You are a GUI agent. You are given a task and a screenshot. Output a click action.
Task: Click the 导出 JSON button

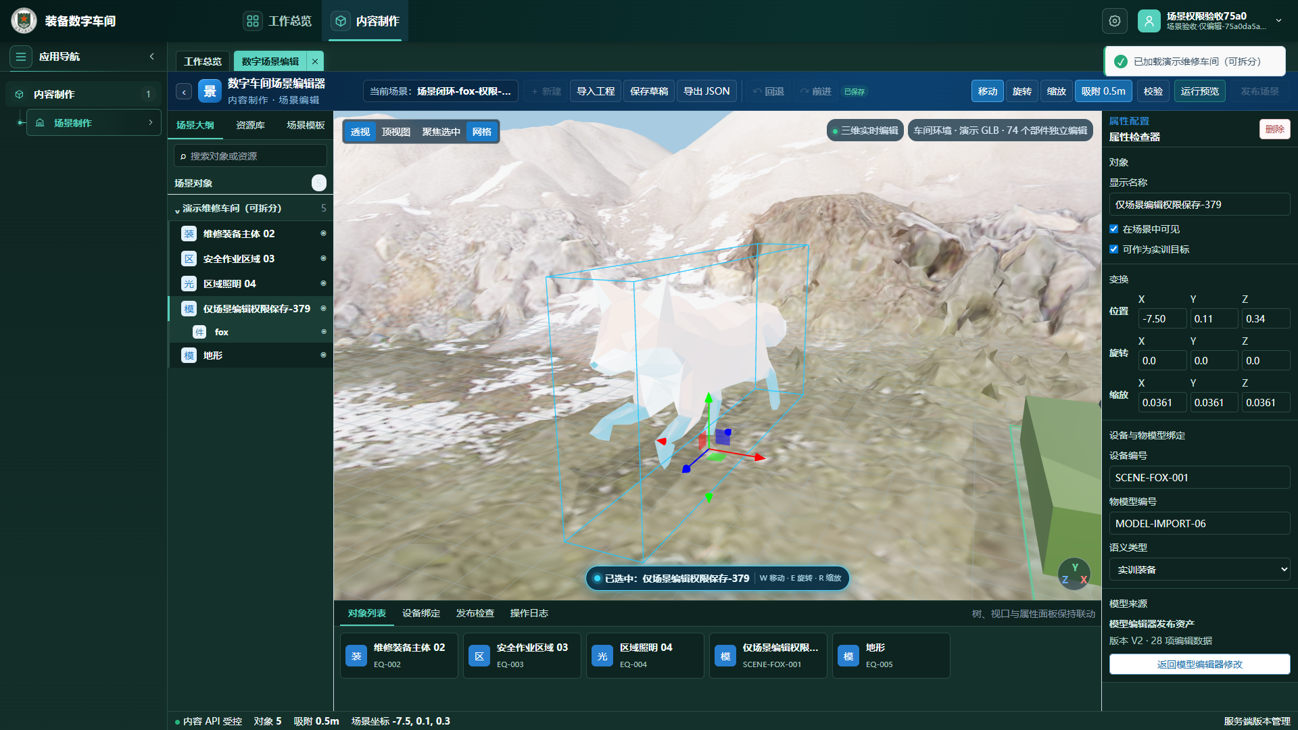706,91
